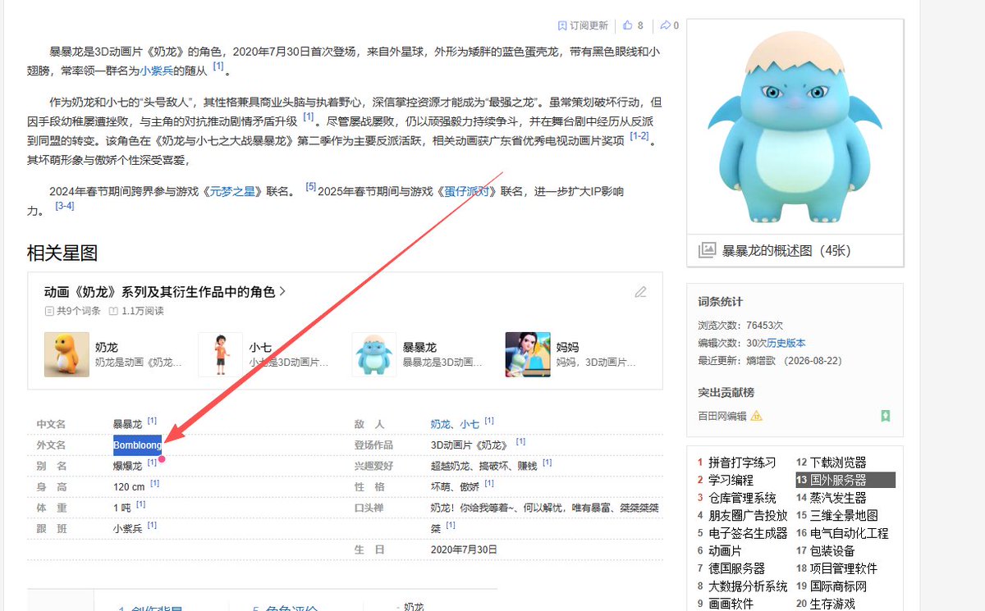
Task: Click reference [3-4] after 影响力
Action: [65, 206]
